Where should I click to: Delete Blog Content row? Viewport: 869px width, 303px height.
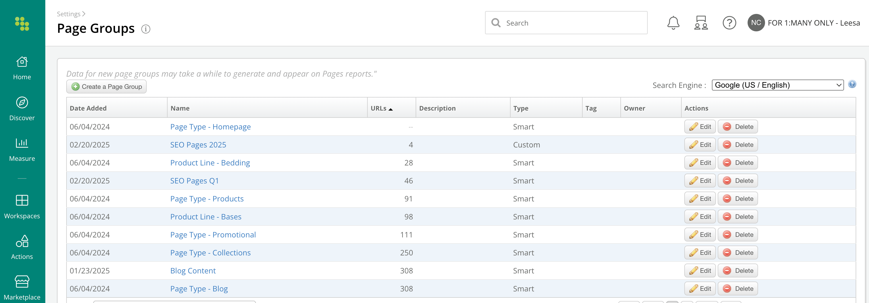pyautogui.click(x=738, y=271)
